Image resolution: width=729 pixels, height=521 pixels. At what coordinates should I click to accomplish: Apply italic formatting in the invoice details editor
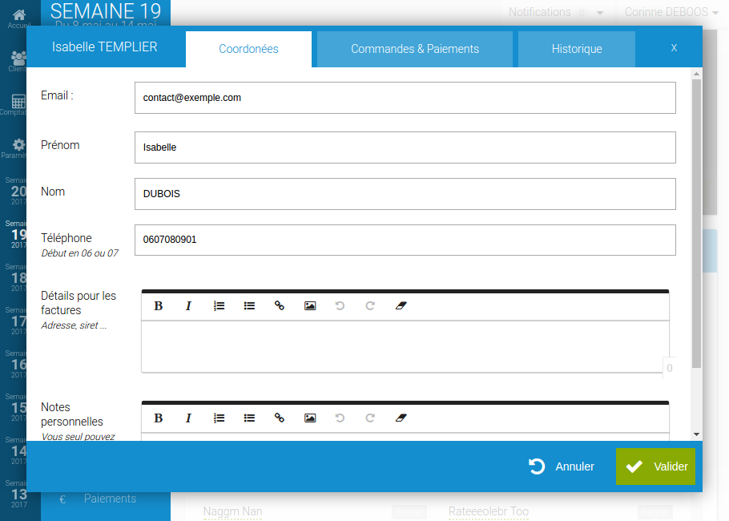click(x=188, y=305)
